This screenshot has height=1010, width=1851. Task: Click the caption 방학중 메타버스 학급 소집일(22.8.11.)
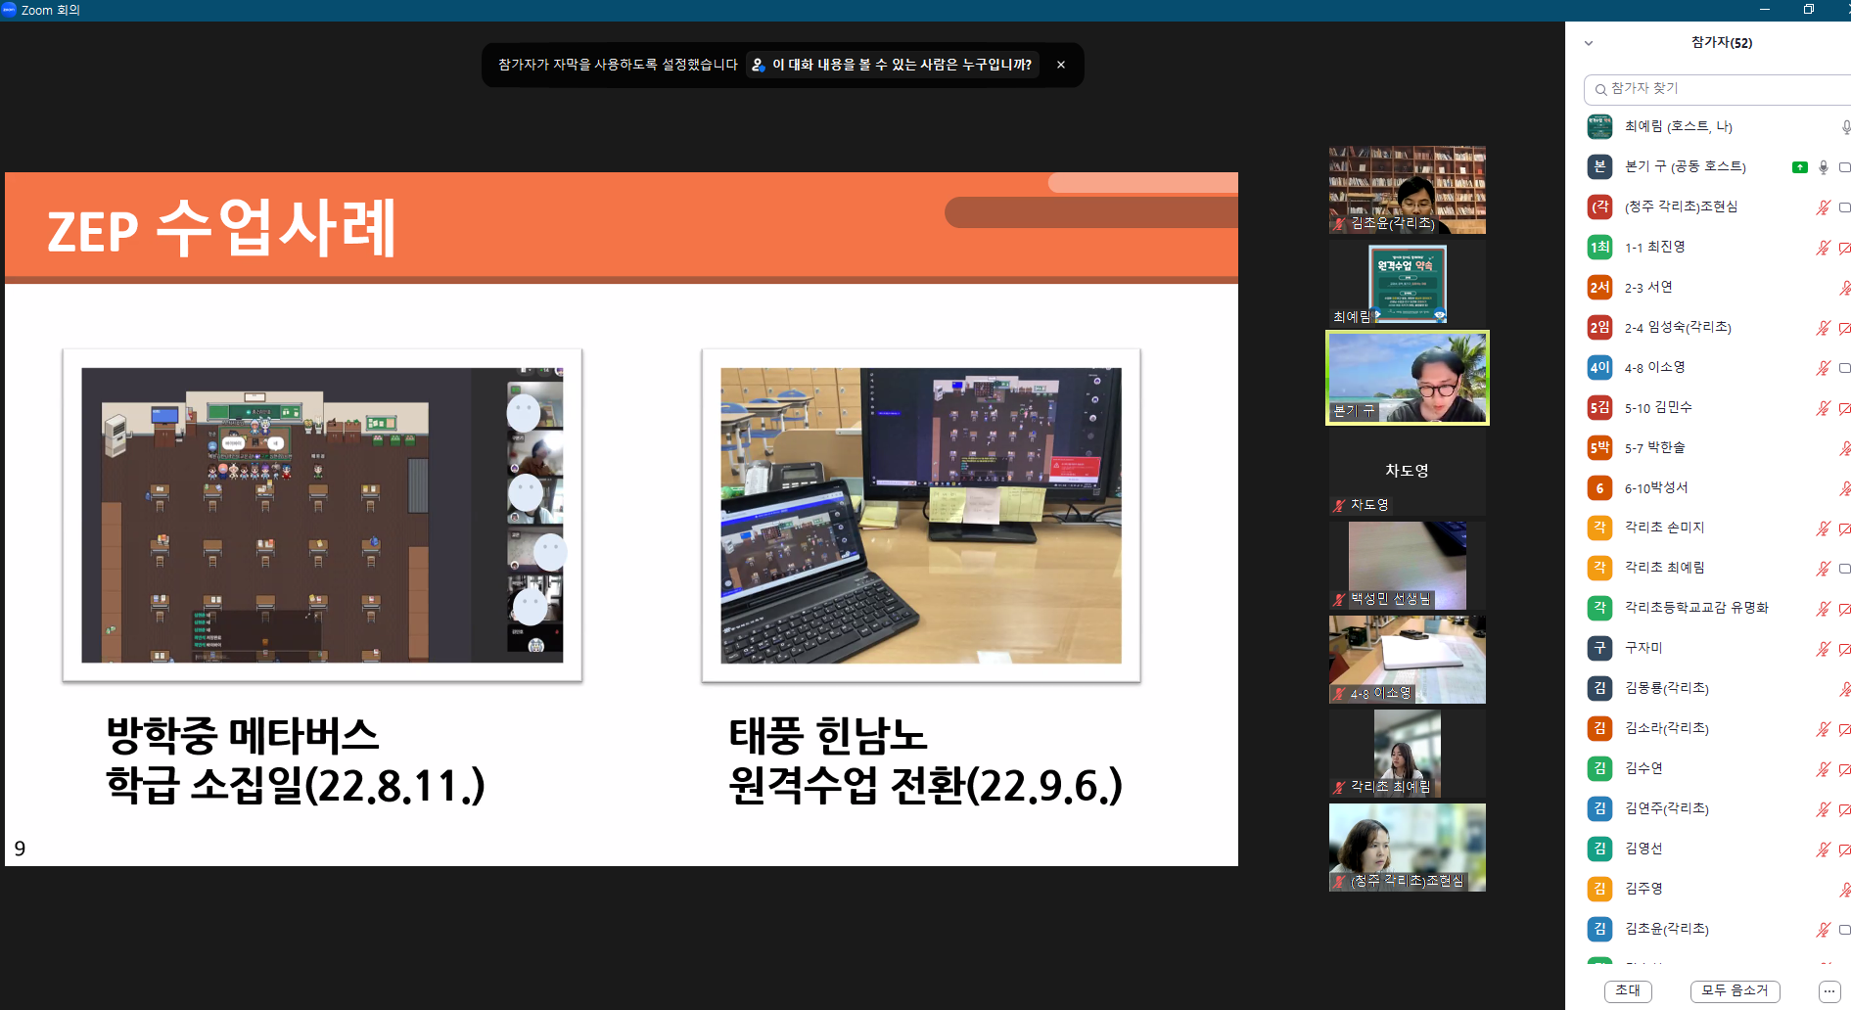pos(295,760)
